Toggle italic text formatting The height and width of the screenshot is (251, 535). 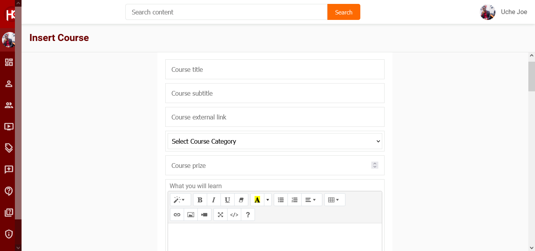click(x=213, y=200)
